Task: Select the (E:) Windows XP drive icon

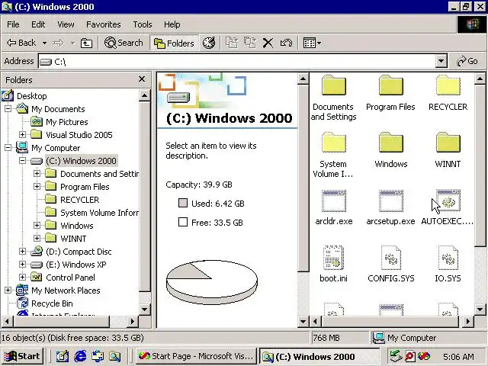Action: [x=37, y=265]
